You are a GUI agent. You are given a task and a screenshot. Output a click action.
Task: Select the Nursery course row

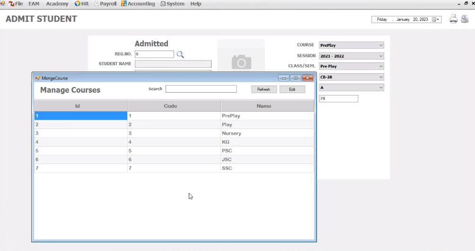click(x=174, y=133)
